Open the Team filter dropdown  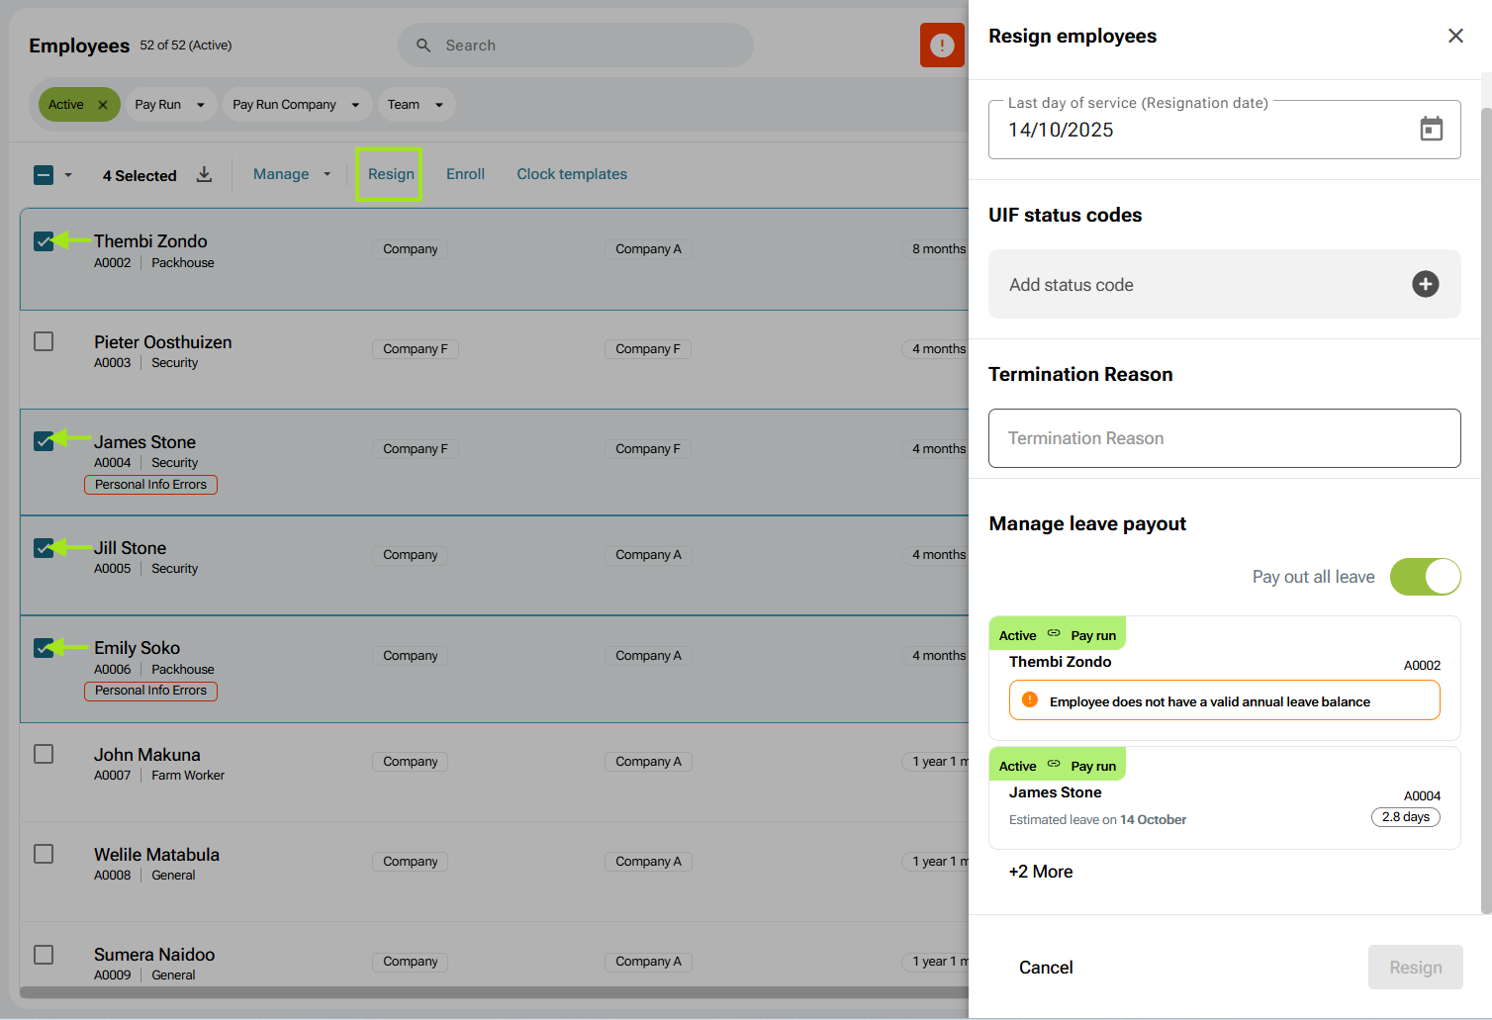416,105
